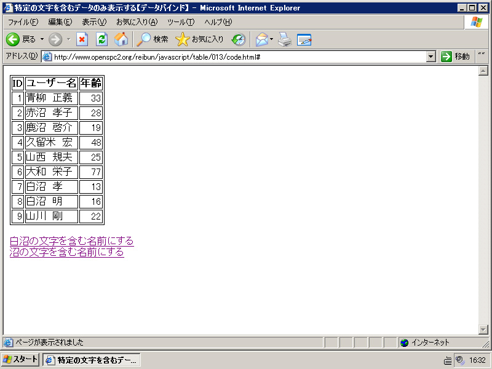This screenshot has width=492, height=369.
Task: Open the 表示(V) menu
Action: (94, 22)
